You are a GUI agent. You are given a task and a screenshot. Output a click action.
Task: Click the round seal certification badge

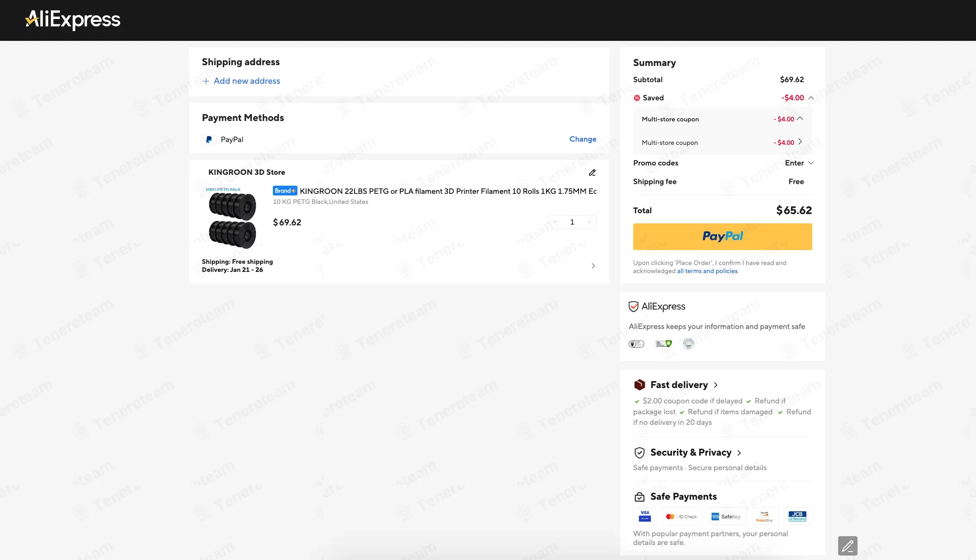[x=689, y=344]
